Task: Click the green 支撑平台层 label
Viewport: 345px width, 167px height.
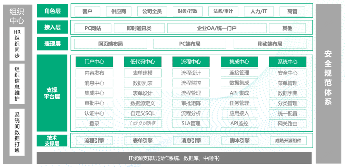Action: [x=52, y=93]
